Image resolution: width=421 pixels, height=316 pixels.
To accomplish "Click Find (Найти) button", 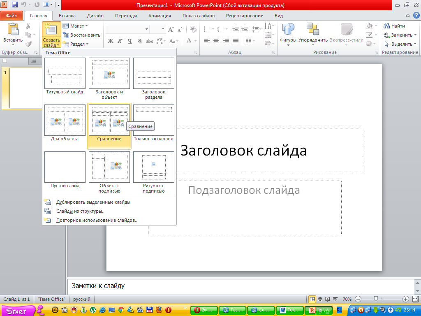I will pyautogui.click(x=394, y=26).
